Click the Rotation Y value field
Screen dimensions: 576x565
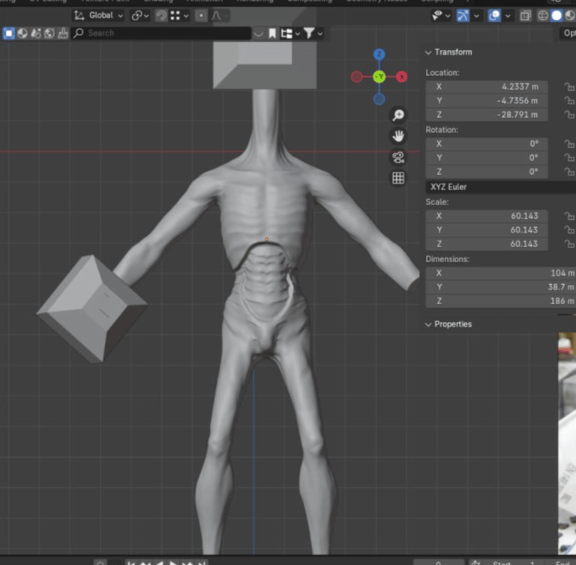click(x=487, y=158)
